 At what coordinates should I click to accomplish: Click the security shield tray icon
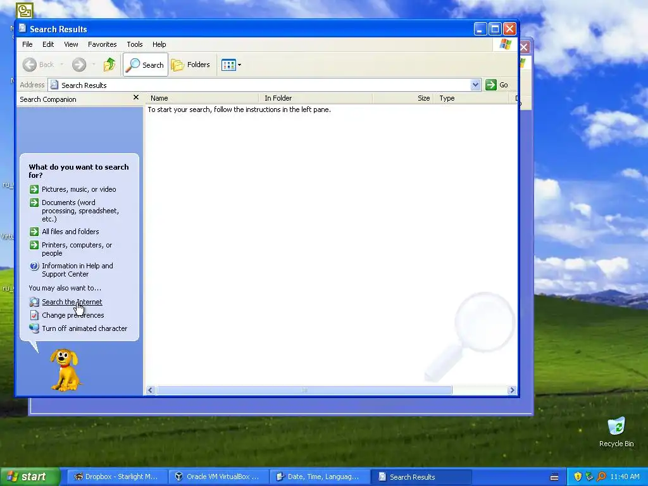tap(578, 477)
